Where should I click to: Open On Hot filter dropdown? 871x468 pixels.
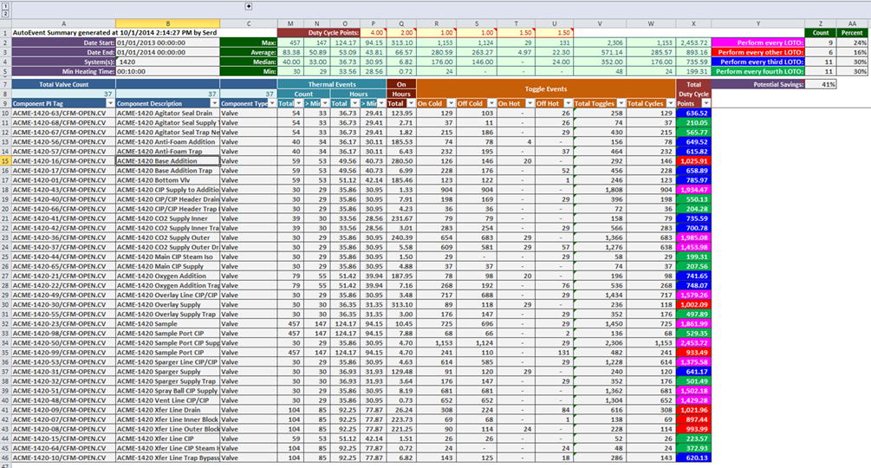click(x=530, y=103)
